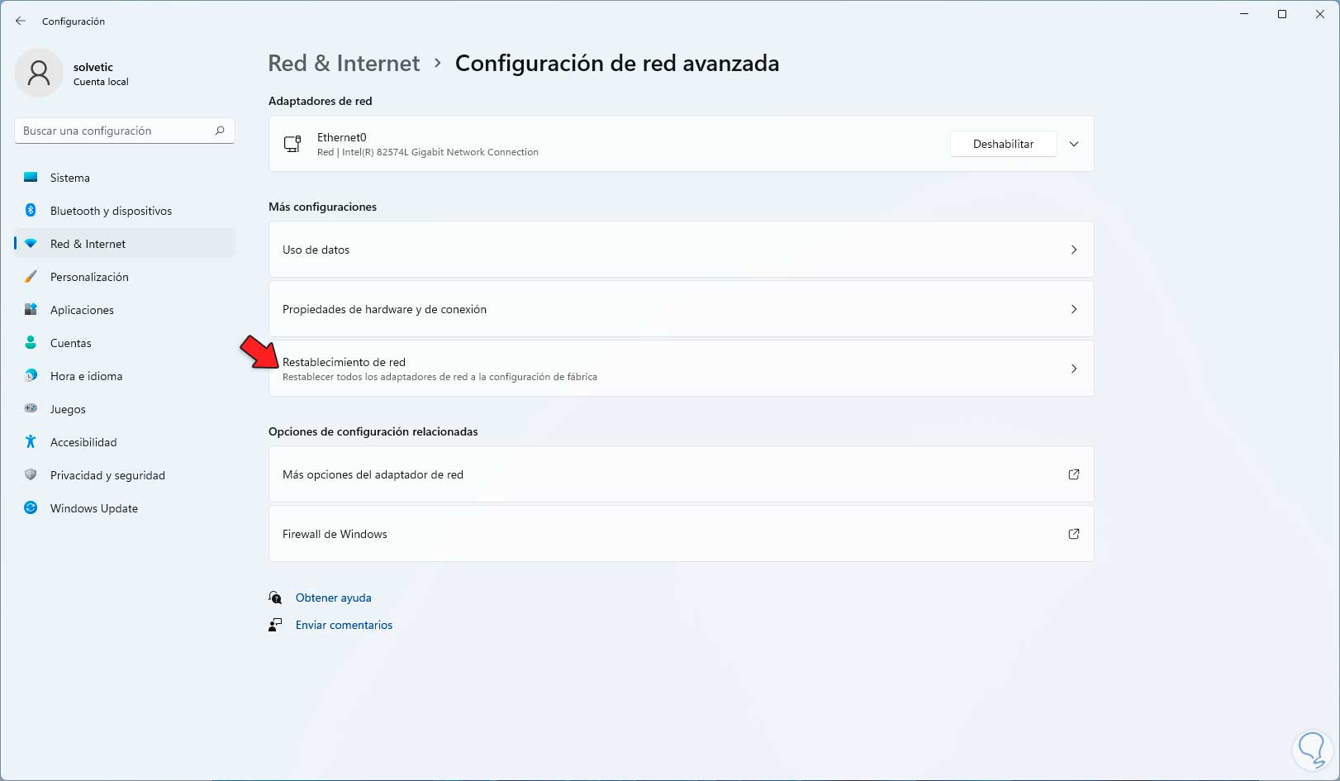This screenshot has width=1340, height=781.
Task: Click the Juegos controller icon
Action: pyautogui.click(x=31, y=409)
